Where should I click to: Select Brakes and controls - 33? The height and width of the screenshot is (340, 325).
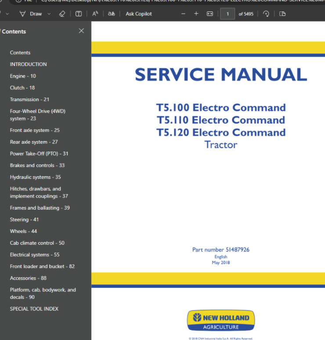[x=37, y=166]
